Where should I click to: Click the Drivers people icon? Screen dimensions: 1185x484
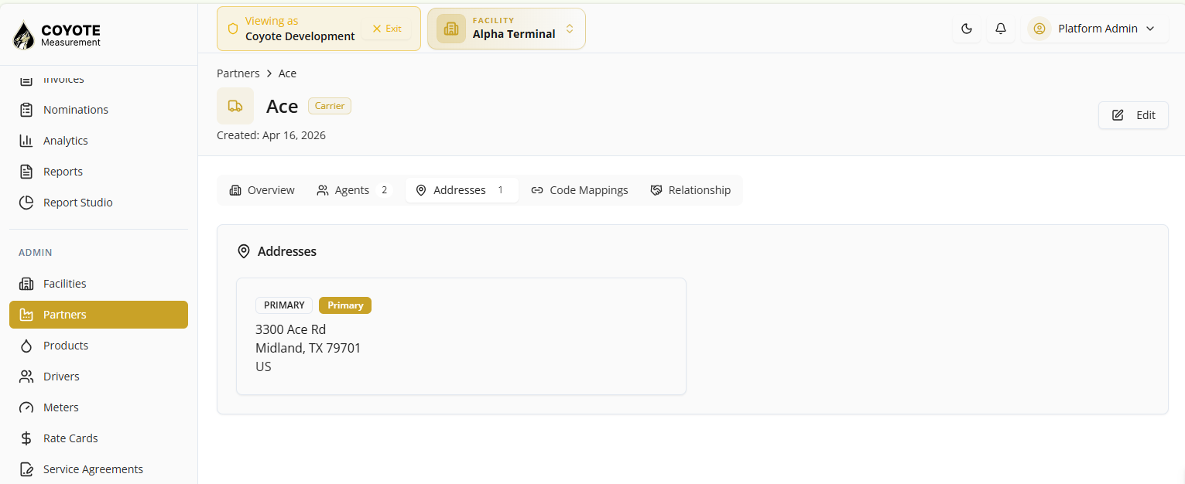26,377
